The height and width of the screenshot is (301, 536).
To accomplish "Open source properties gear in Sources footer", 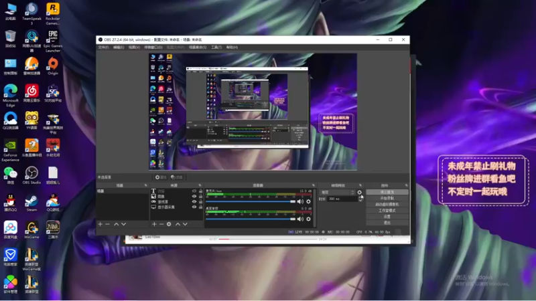I will [x=169, y=224].
